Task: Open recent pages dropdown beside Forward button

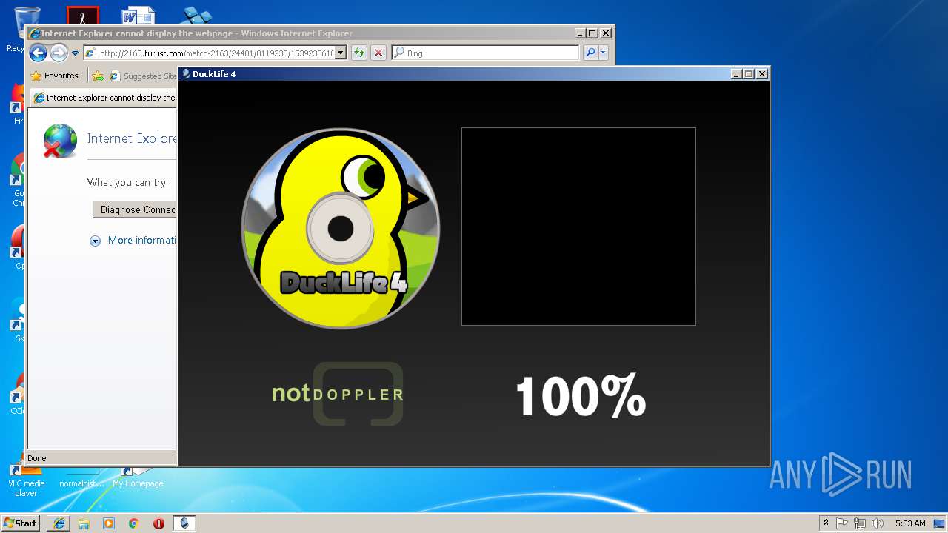Action: pos(75,53)
